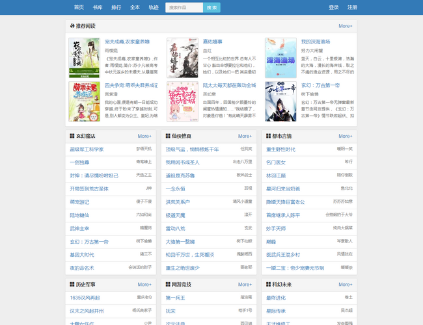Focus the 搜索作品 search input field

click(x=184, y=7)
